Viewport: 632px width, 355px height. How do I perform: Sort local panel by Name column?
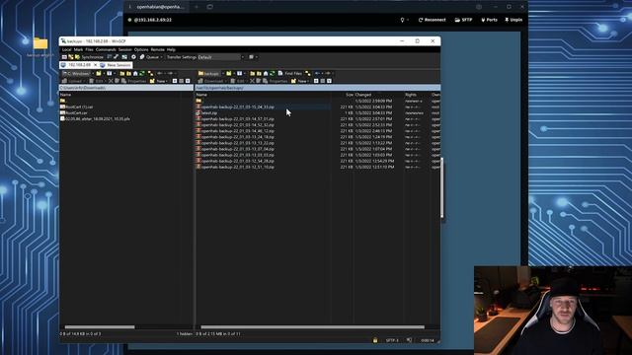tap(66, 95)
